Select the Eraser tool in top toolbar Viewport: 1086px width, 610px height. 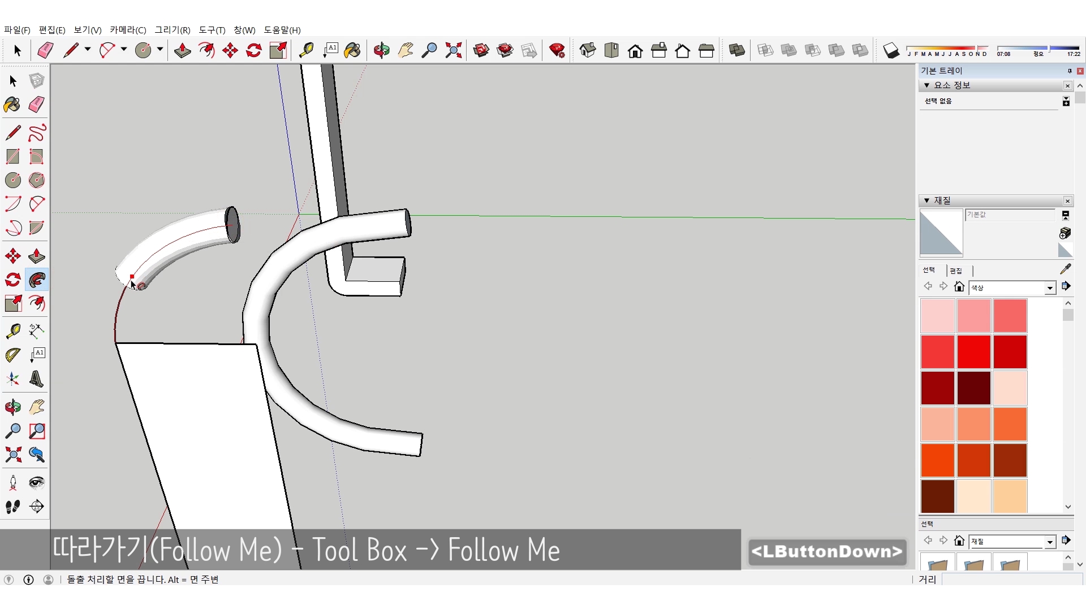click(x=45, y=51)
